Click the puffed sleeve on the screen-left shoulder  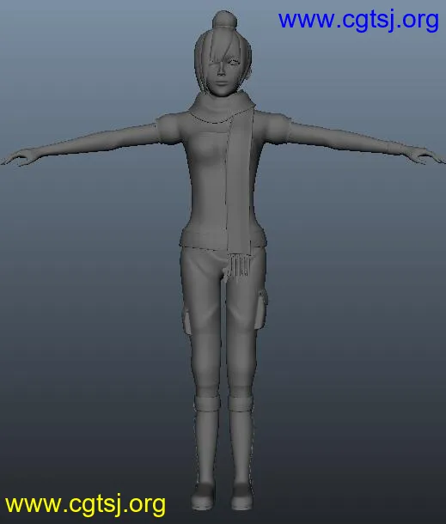tap(169, 129)
